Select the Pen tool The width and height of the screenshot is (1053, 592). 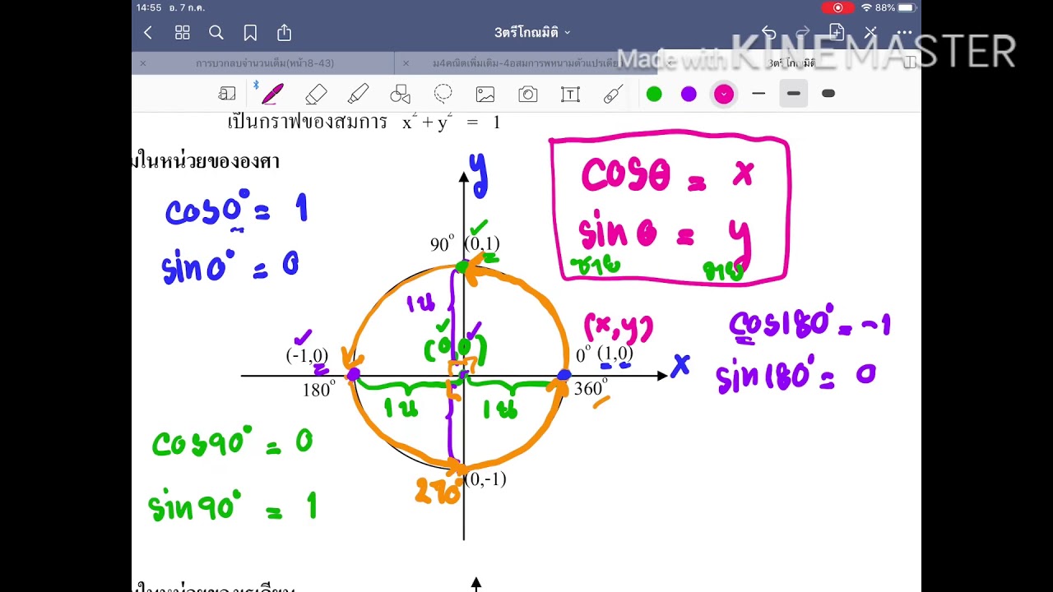pos(271,94)
